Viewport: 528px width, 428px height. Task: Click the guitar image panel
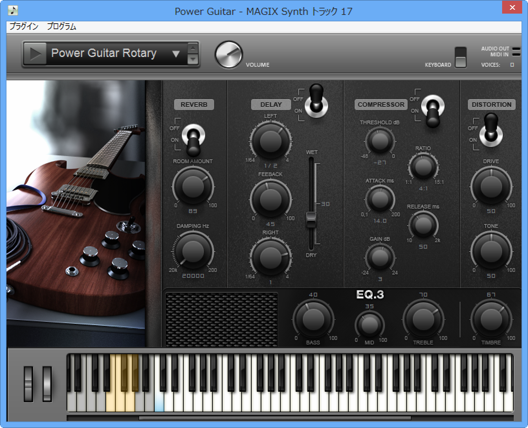tap(76, 214)
